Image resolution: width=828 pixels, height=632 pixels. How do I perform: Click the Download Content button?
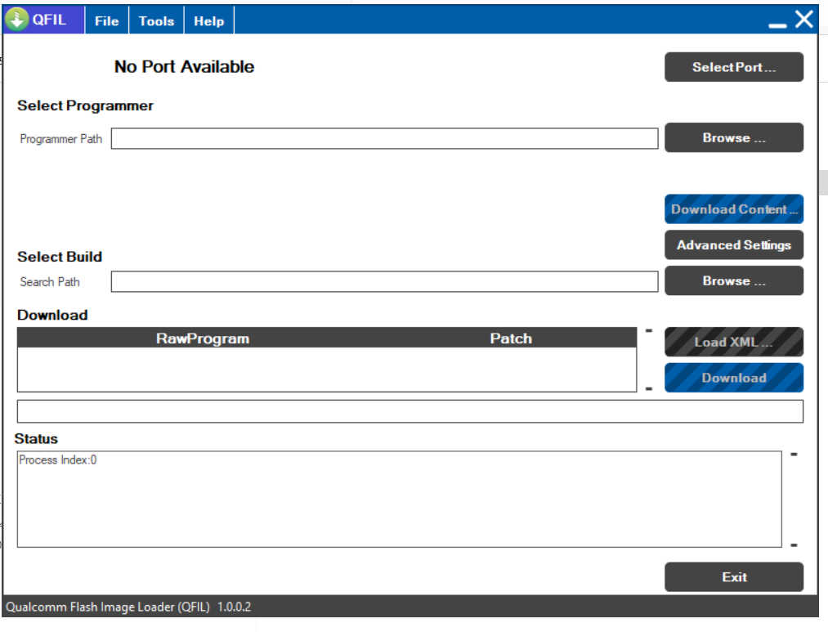[x=734, y=209]
